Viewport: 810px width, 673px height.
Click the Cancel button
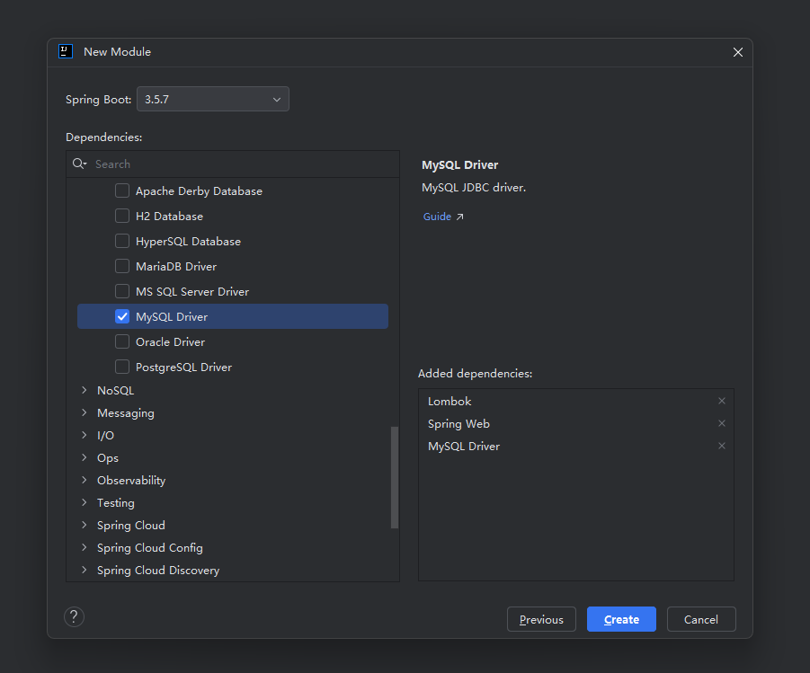[701, 619]
